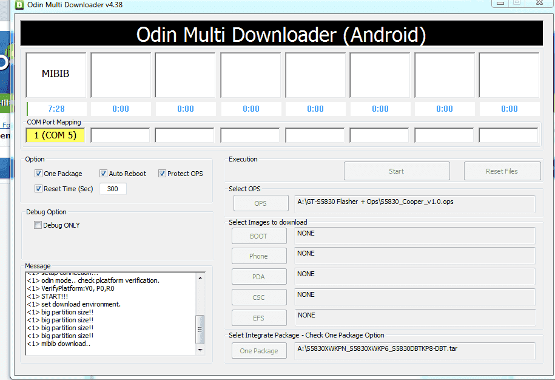Click the EFS image button
Viewport: 555px width, 380px height.
pos(259,318)
